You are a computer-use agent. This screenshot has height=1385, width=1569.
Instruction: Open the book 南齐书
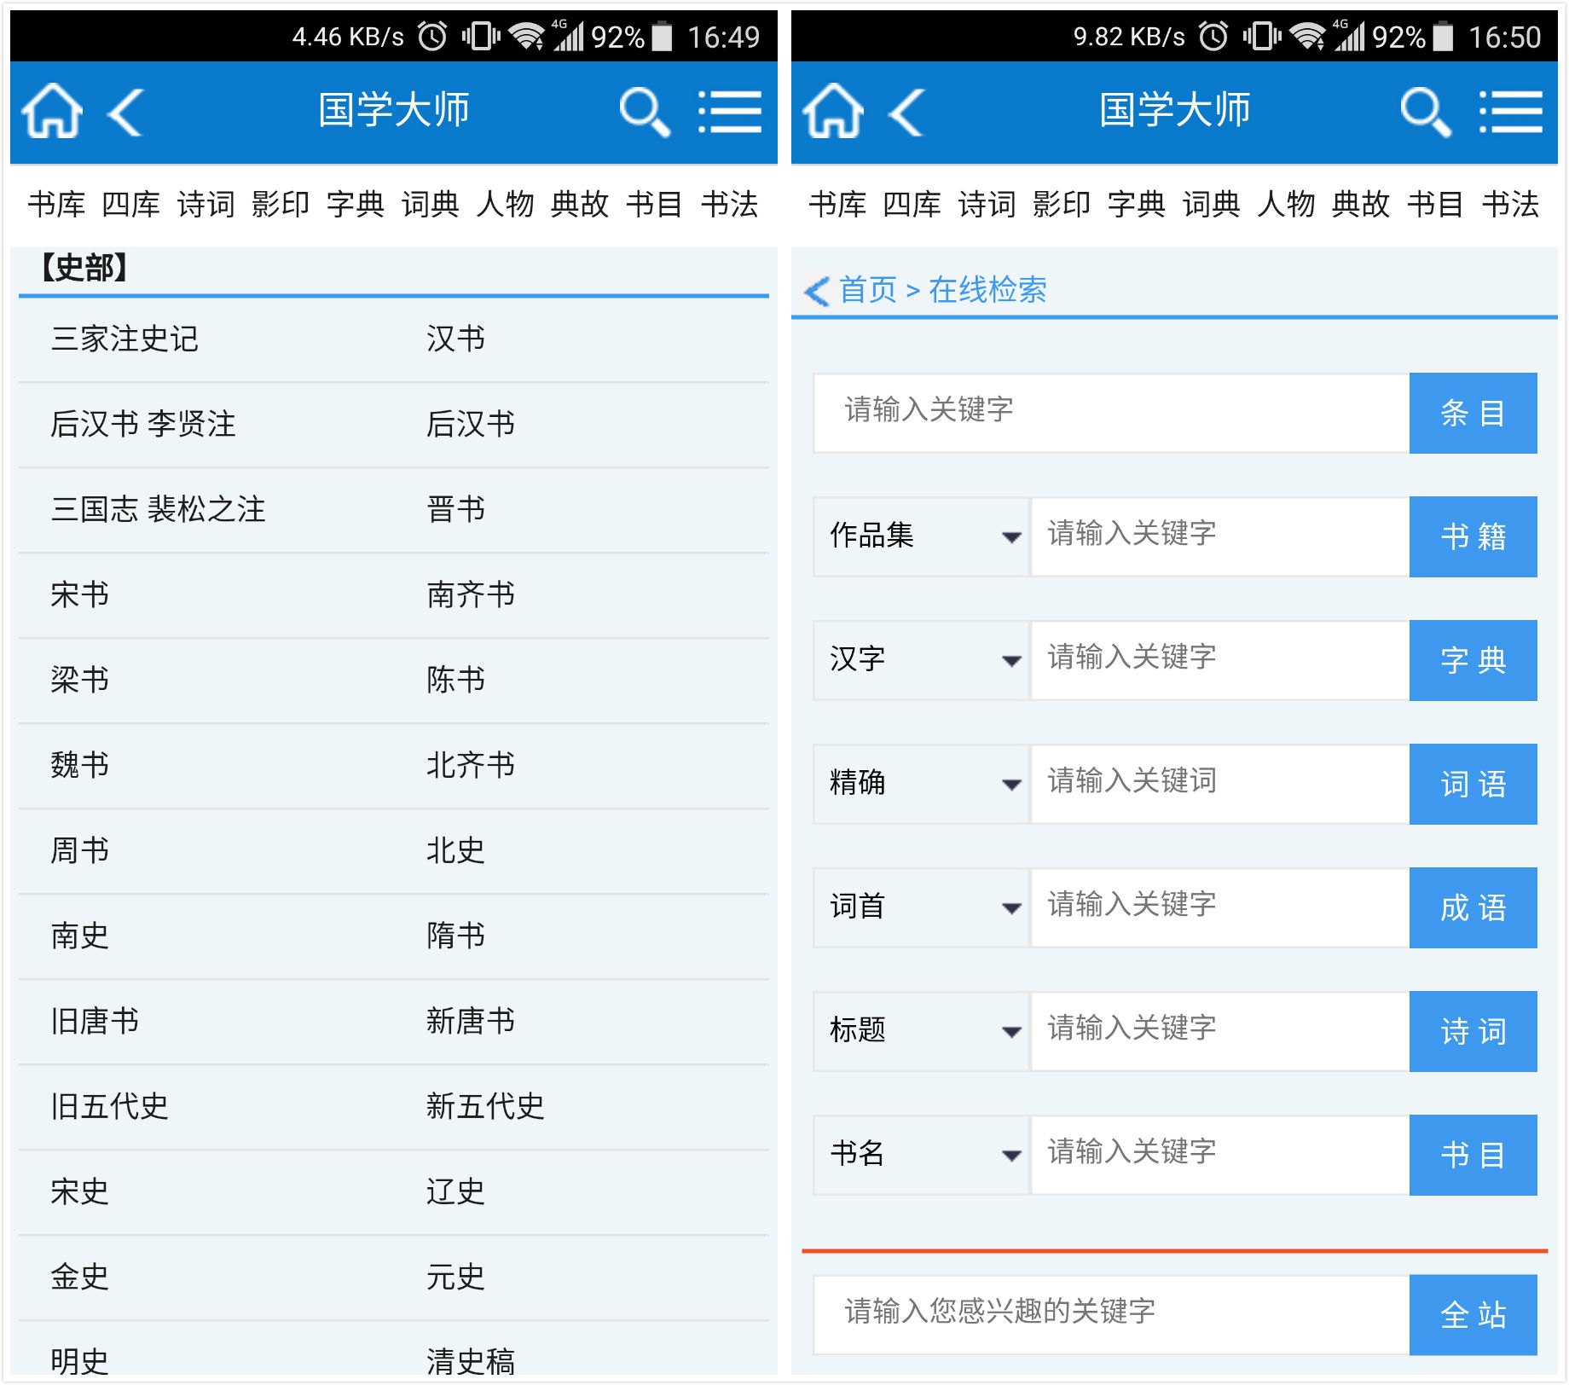tap(471, 595)
